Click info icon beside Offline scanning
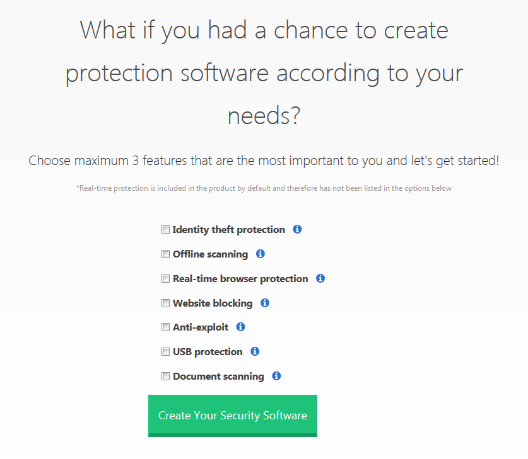This screenshot has height=459, width=528. point(261,254)
